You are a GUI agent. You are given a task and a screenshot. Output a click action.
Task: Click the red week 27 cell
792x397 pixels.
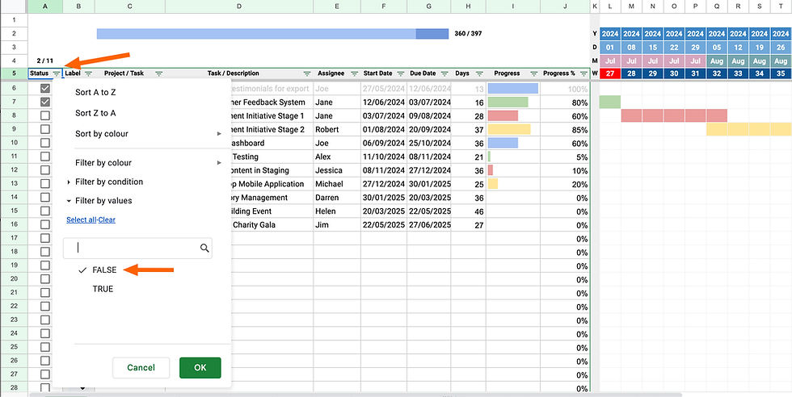(x=609, y=73)
